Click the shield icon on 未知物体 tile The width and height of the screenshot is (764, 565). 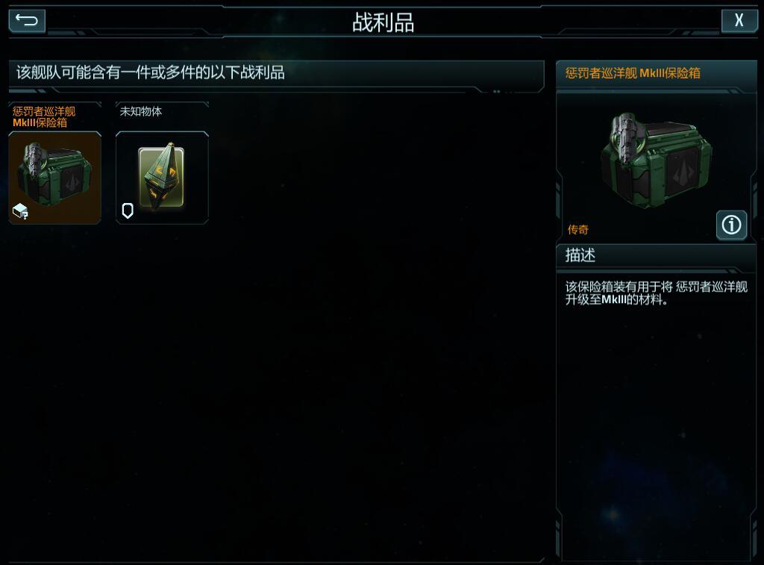pyautogui.click(x=128, y=210)
